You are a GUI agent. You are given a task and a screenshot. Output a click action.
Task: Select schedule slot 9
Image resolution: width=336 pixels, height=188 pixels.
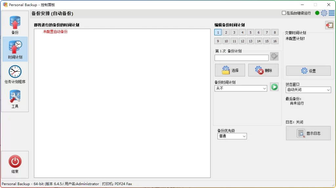click(218, 41)
